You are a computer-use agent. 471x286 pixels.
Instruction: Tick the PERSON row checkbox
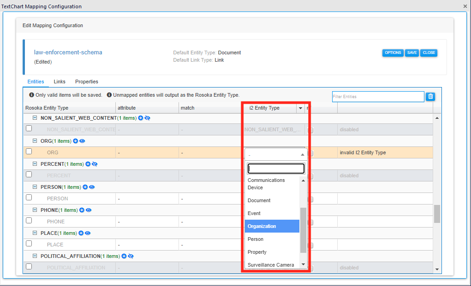29,198
